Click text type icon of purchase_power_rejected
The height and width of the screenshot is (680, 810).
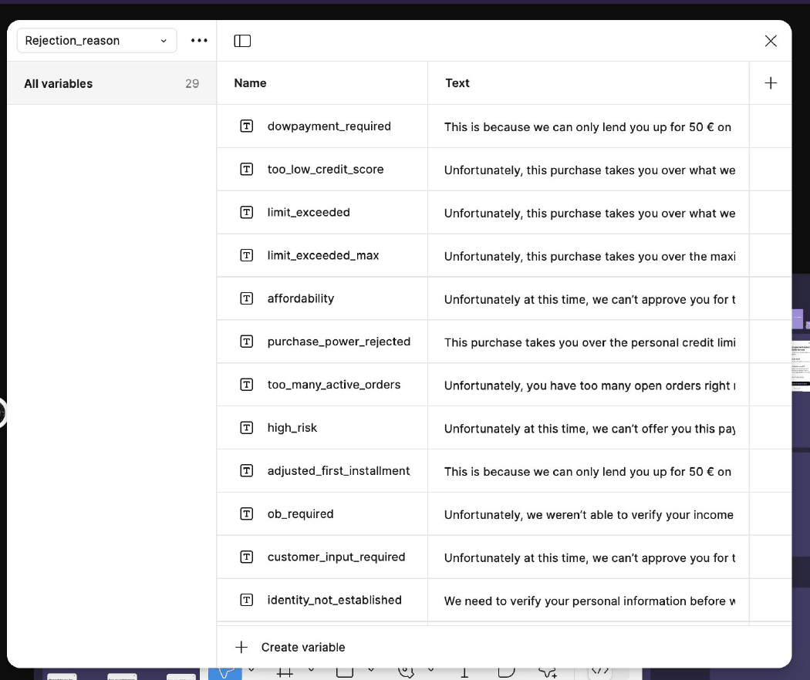[246, 342]
